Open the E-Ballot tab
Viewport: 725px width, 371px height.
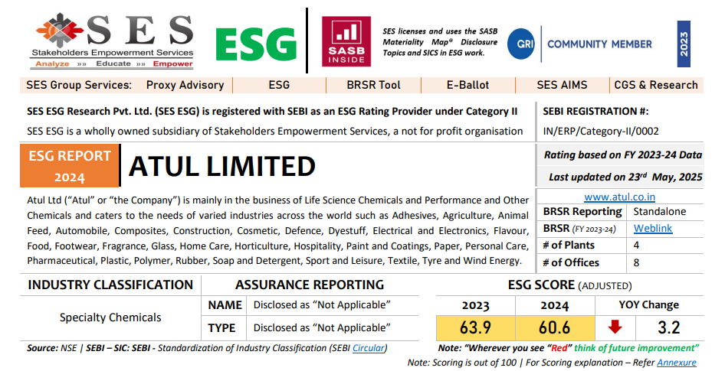tap(468, 85)
